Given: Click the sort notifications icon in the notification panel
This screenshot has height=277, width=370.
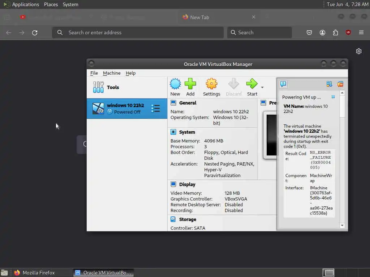Looking at the screenshot, I should point(329,84).
